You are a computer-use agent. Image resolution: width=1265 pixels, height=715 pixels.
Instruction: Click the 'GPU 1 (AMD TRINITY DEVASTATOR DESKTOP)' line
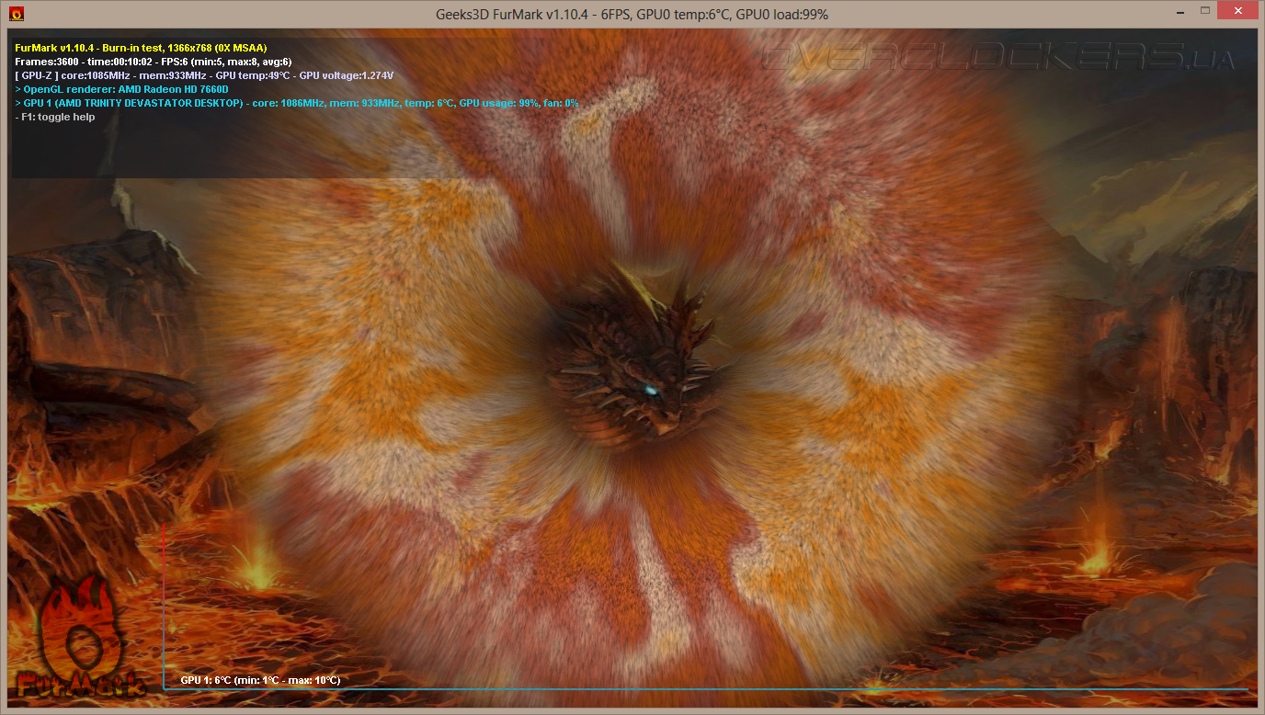coord(297,103)
